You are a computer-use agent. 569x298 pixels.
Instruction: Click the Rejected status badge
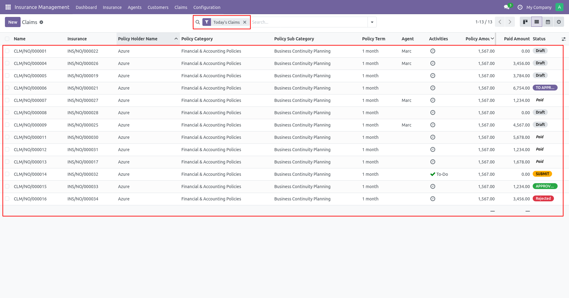point(543,199)
